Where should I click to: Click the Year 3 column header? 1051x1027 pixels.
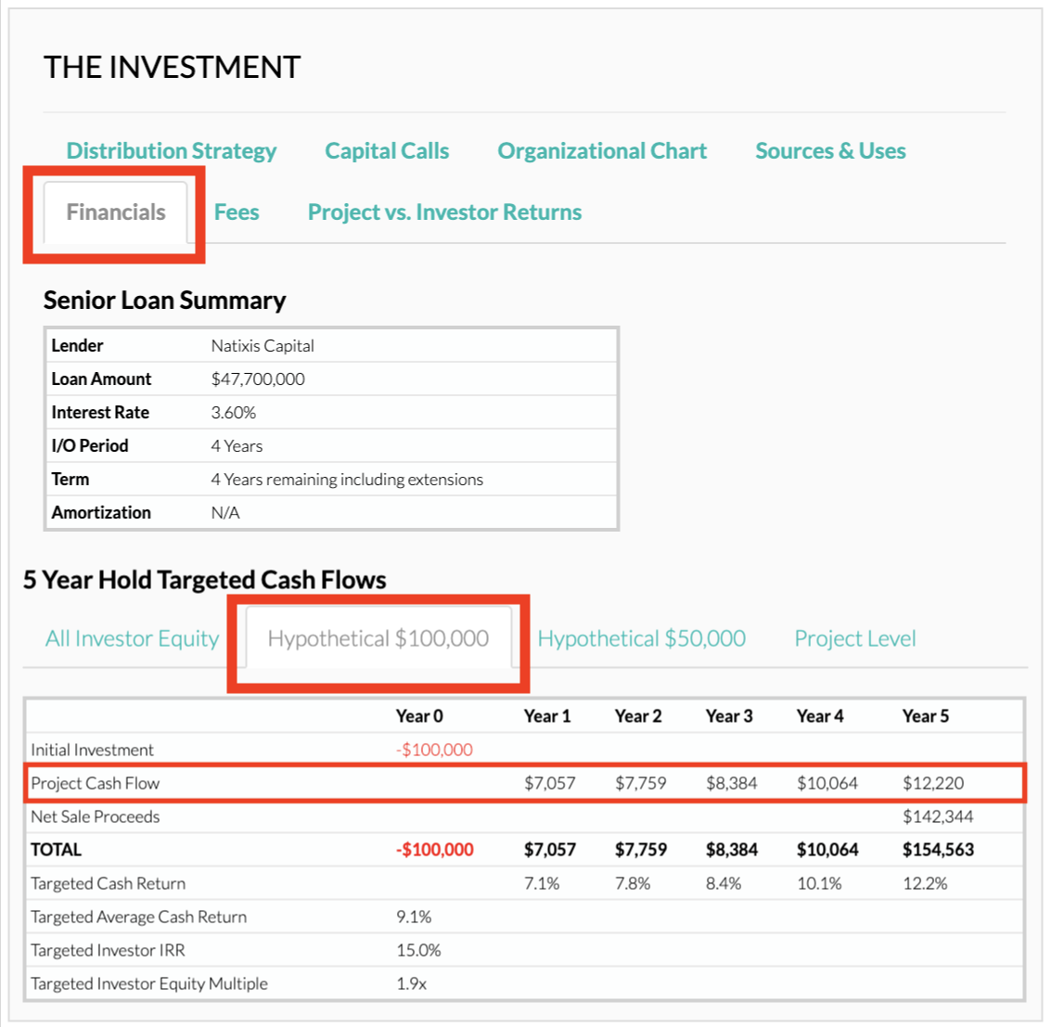click(729, 716)
